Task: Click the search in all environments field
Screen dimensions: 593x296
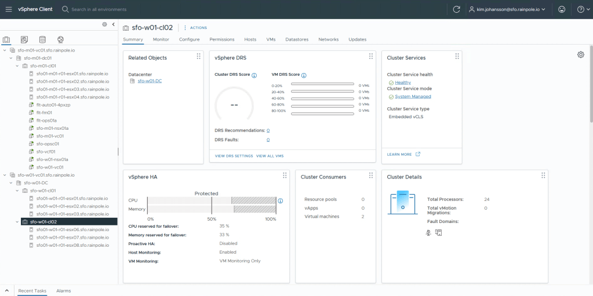Action: point(99,9)
